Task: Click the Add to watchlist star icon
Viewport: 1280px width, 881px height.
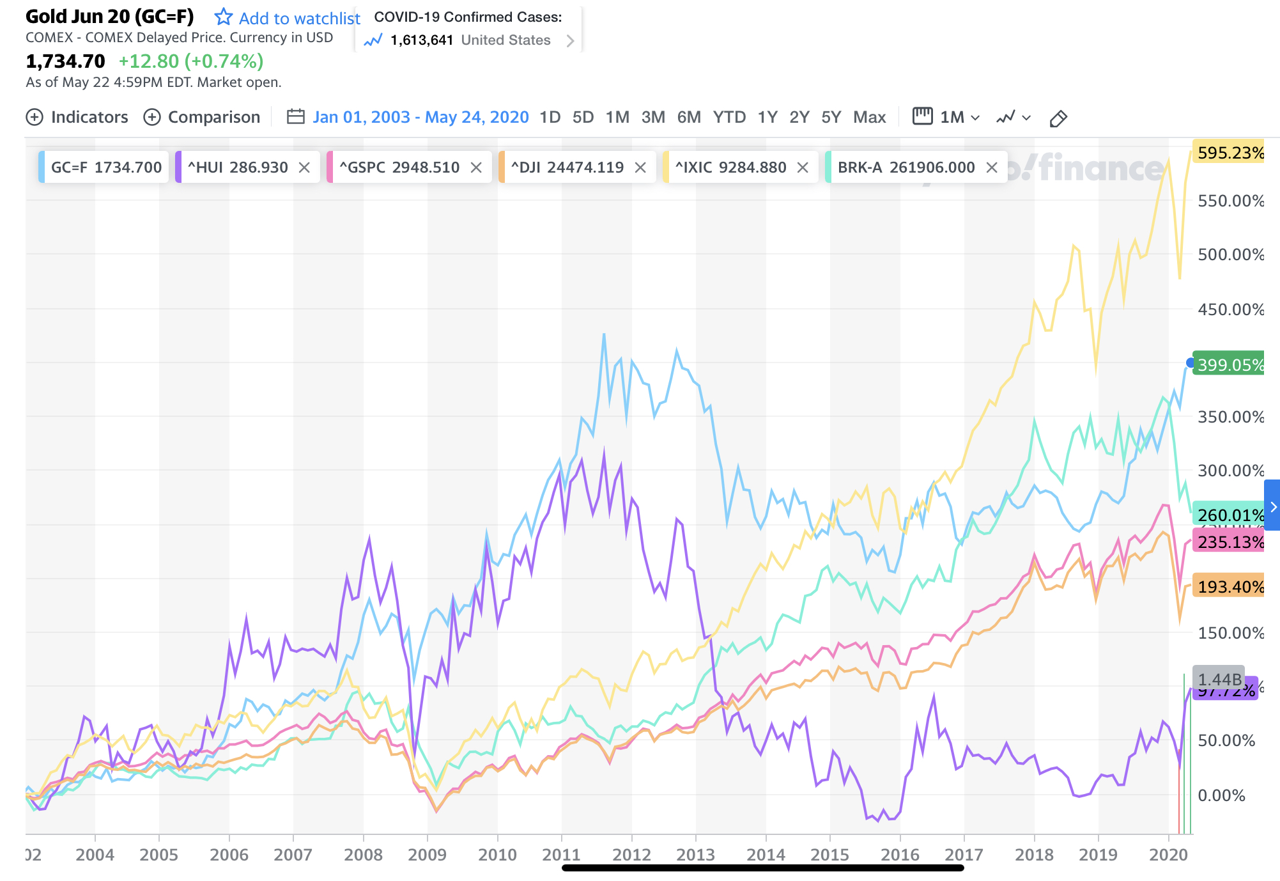Action: [x=223, y=17]
